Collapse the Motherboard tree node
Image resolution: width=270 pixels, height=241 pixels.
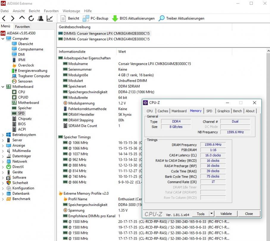[x=3, y=87]
